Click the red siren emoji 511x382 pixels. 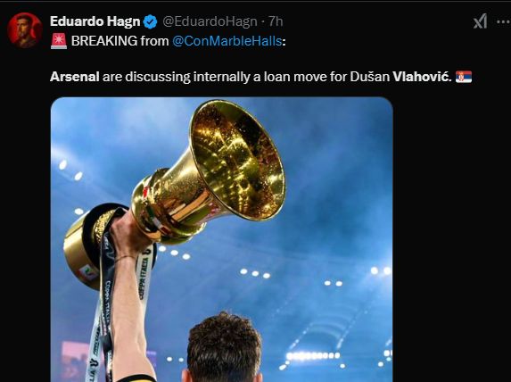pyautogui.click(x=59, y=41)
